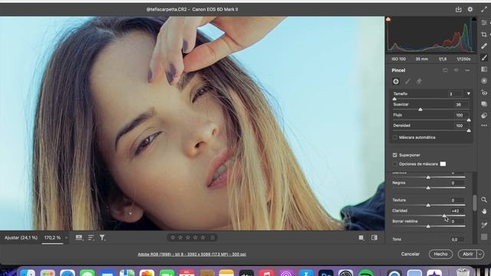
Task: Click the Claridad +42 value field
Action: pyautogui.click(x=457, y=211)
